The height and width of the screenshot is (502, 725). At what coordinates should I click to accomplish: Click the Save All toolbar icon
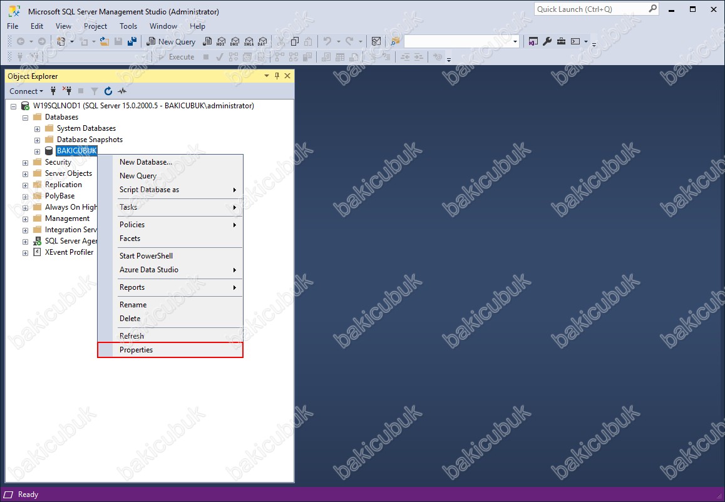pos(131,41)
